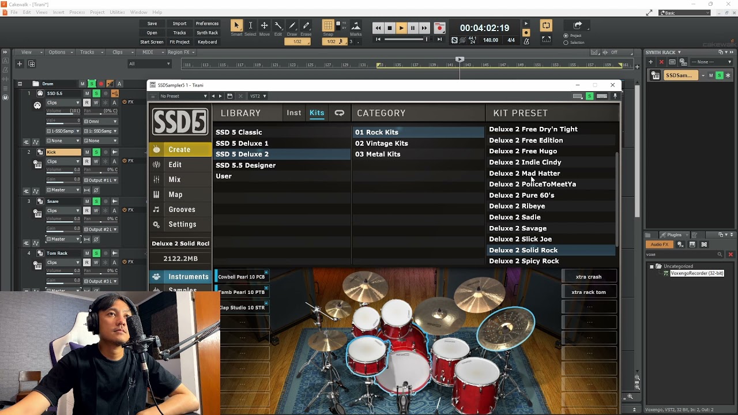This screenshot has width=738, height=415.
Task: Mute SSDSampler in Synth Rack
Action: [x=711, y=76]
